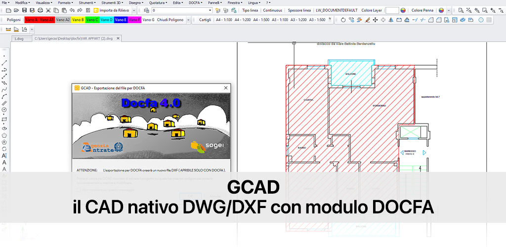Paste from clipboard in main toolbar
506x247 pixels.
[x=64, y=10]
